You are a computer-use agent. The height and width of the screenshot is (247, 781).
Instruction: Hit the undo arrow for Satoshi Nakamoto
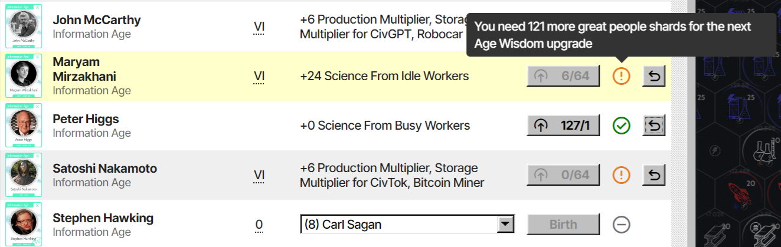tap(654, 175)
